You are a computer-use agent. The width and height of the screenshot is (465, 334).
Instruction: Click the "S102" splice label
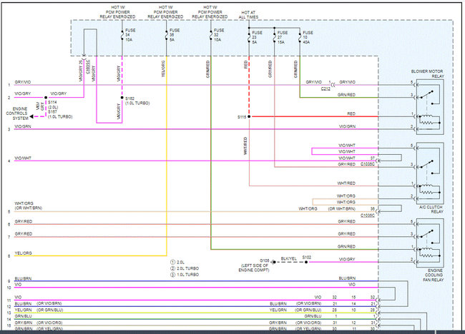pyautogui.click(x=307, y=258)
